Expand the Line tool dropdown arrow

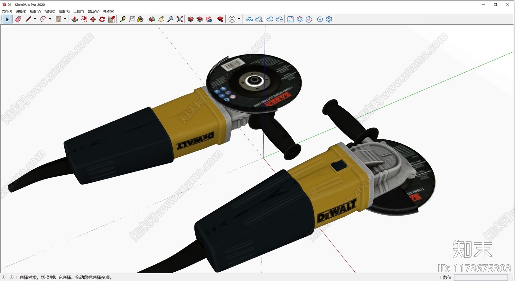(35, 19)
